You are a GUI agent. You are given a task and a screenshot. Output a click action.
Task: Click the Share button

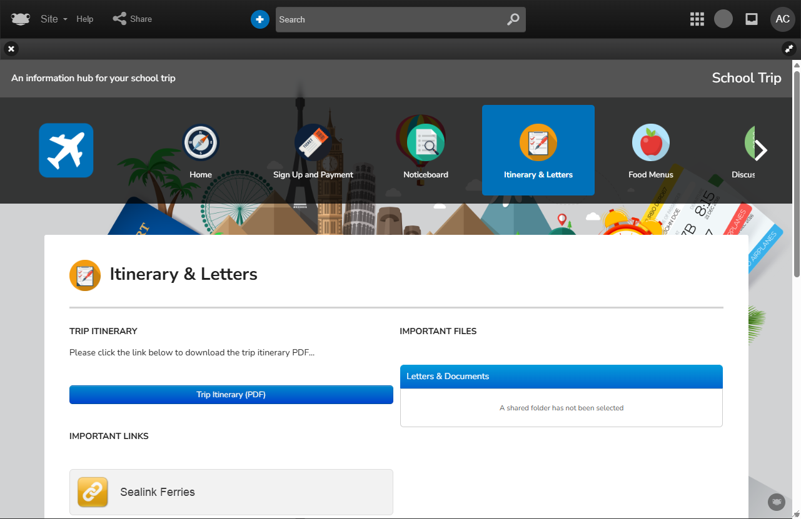tap(133, 19)
